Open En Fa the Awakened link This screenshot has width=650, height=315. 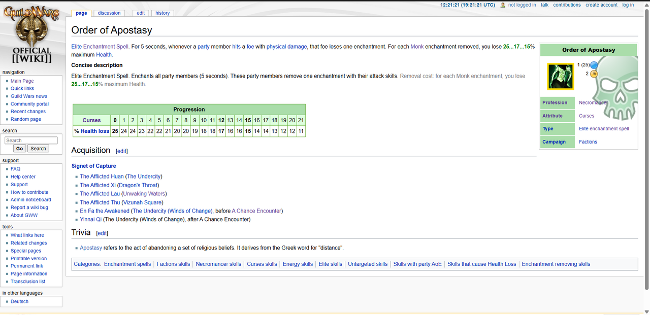(x=105, y=211)
